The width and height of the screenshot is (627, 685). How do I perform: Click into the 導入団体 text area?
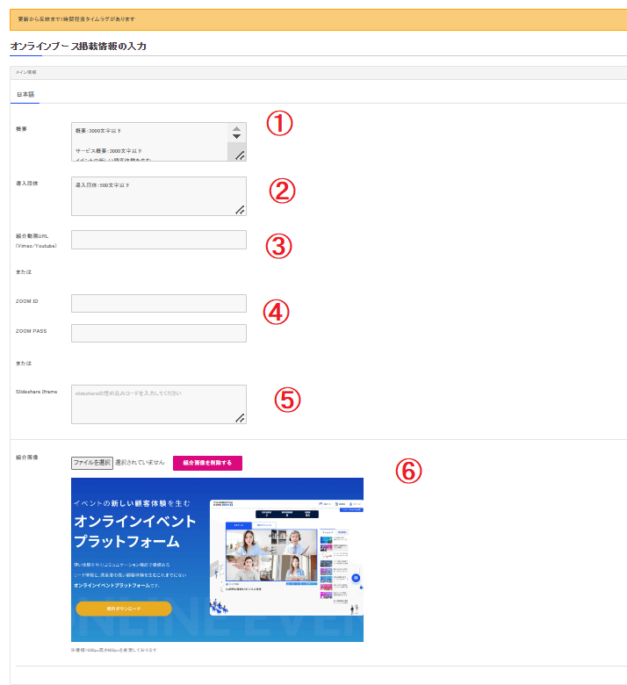pos(159,196)
